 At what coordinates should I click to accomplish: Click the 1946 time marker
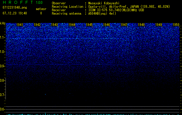(106, 25)
